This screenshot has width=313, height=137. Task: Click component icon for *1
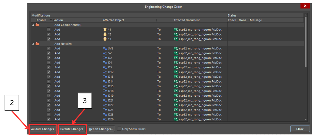105,30
